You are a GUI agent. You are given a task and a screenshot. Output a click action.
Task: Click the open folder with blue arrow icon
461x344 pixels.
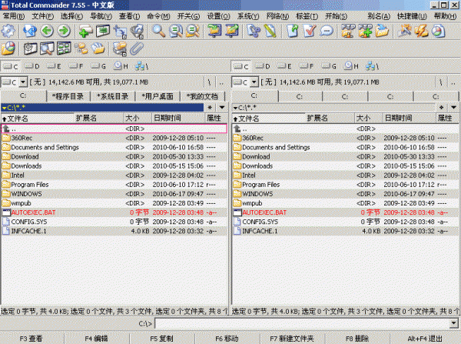(x=382, y=31)
